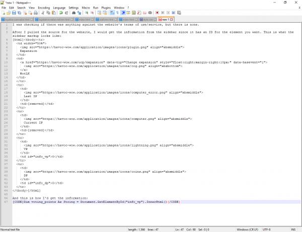Toggle Word Wrap in the toolbar
The width and height of the screenshot is (302, 232).
click(x=112, y=13)
